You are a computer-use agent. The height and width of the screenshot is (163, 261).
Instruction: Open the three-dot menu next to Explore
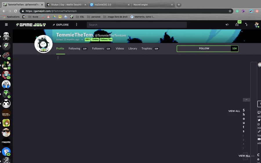(77, 25)
